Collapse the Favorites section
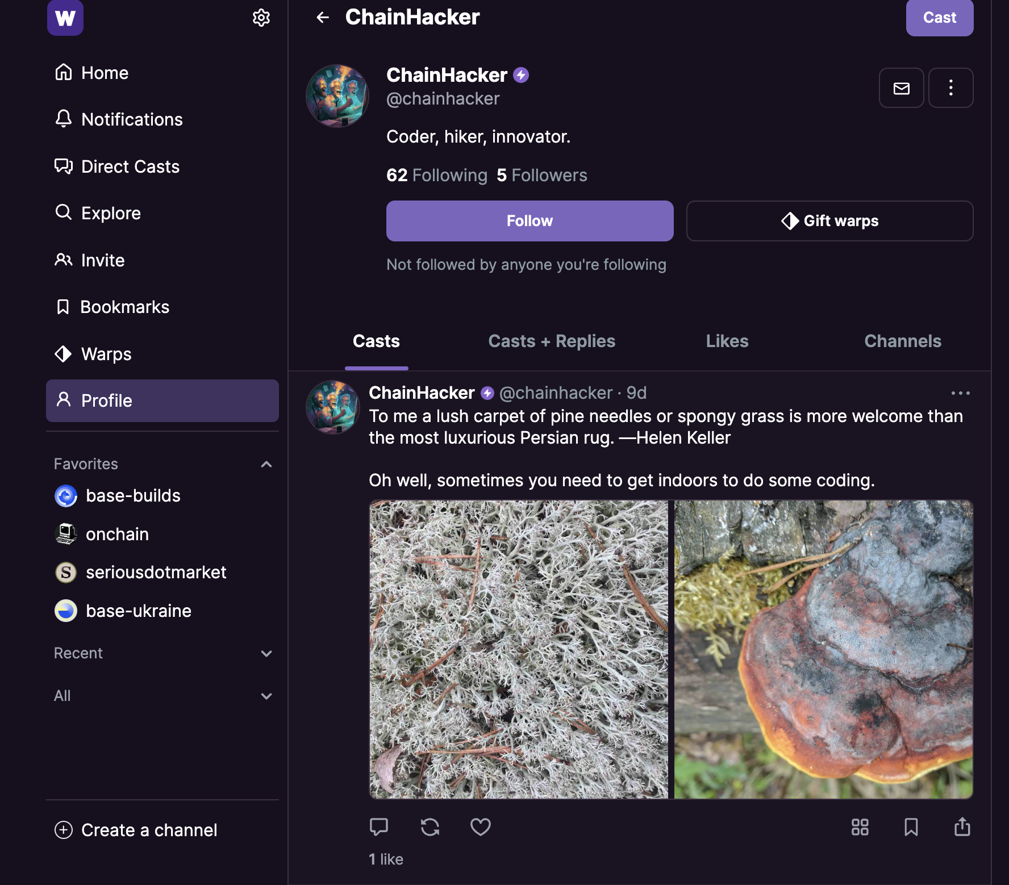 266,464
